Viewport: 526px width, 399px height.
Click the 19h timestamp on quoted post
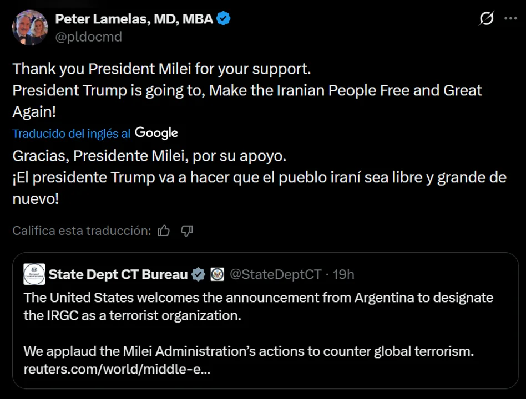343,274
